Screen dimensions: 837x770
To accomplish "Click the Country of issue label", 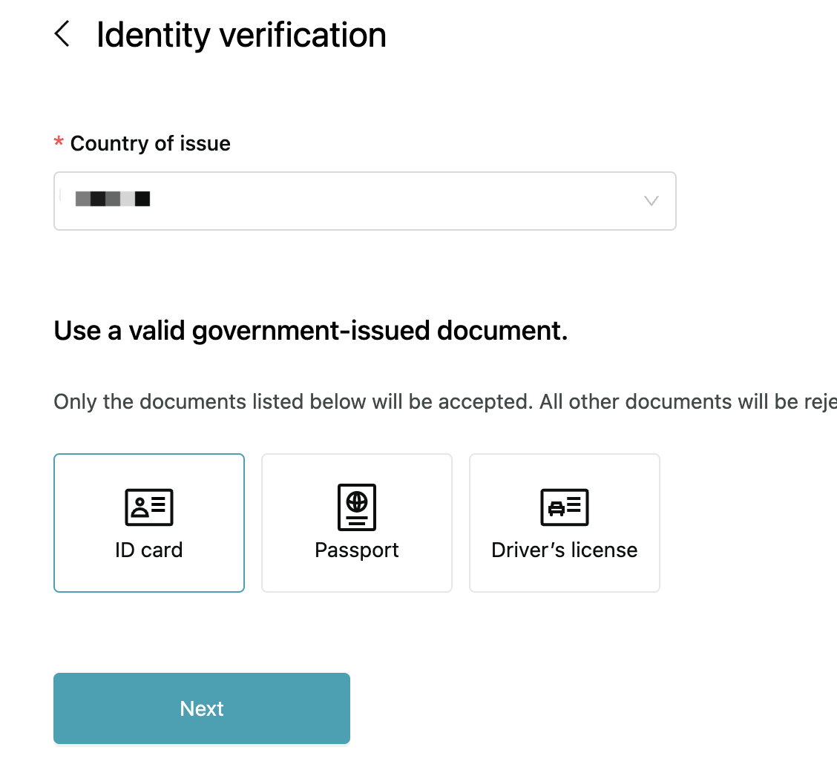I will click(149, 143).
